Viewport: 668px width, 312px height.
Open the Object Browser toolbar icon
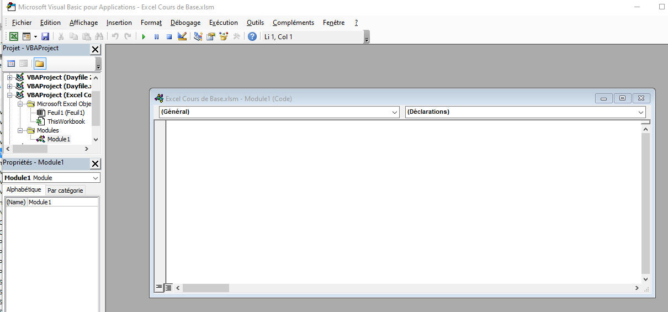(x=224, y=36)
